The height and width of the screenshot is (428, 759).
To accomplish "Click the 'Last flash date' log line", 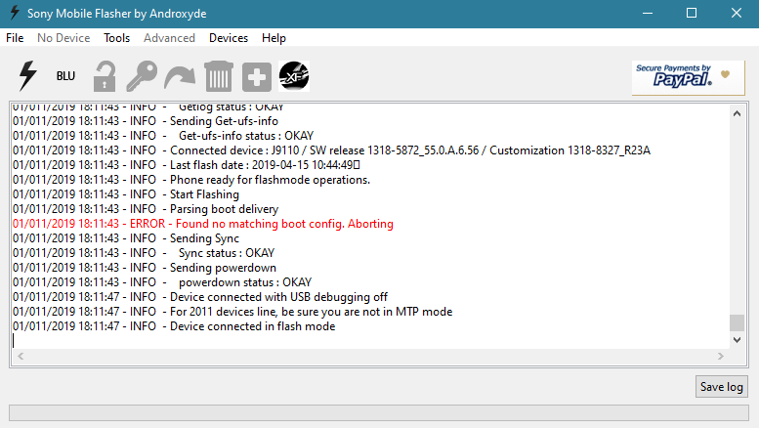I will (x=187, y=165).
